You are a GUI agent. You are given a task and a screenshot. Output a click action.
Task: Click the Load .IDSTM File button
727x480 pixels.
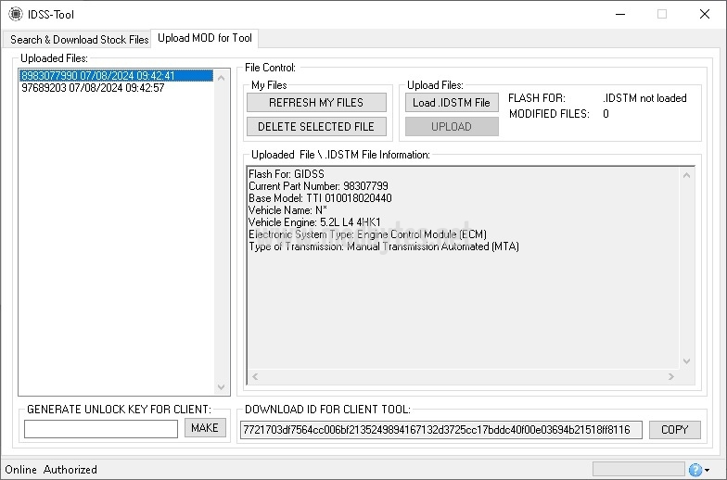452,102
